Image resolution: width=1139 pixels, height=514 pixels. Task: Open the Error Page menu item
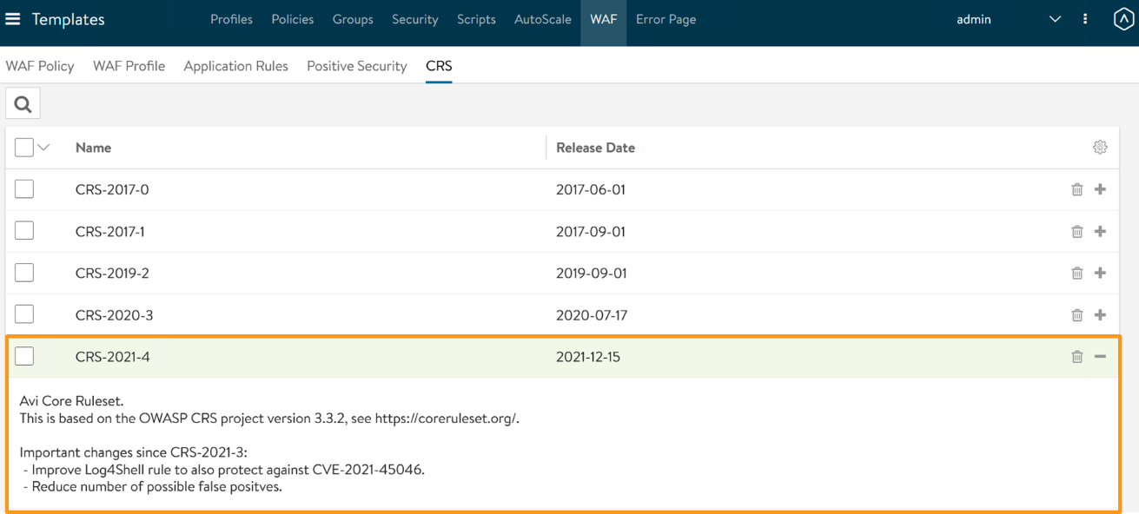pyautogui.click(x=666, y=19)
